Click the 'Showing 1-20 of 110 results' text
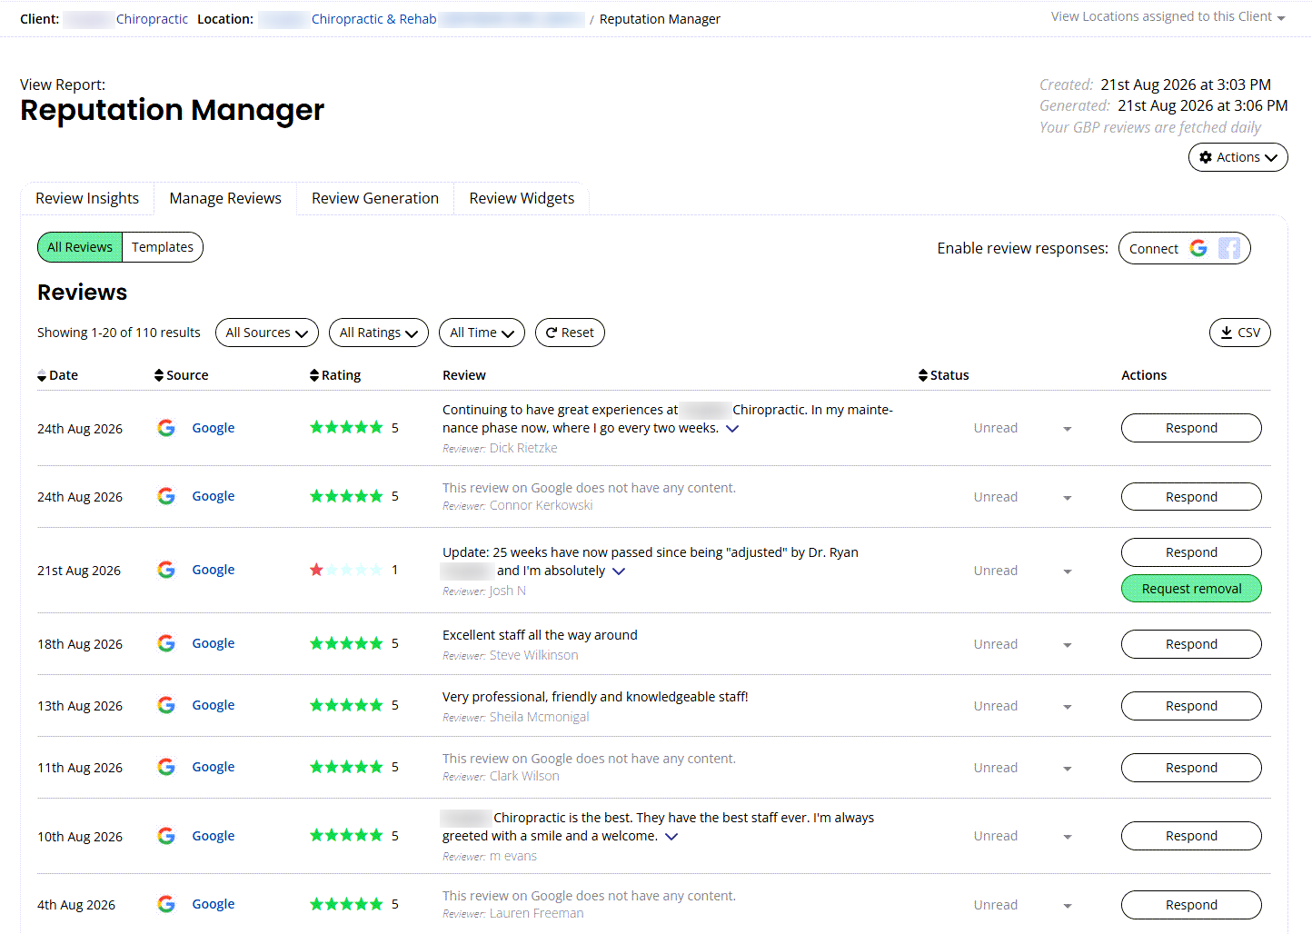 pyautogui.click(x=119, y=333)
